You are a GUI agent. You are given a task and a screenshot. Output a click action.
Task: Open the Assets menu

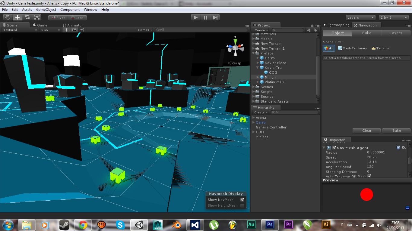[x=27, y=10]
